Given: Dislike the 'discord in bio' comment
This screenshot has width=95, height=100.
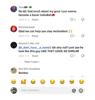Looking at the screenshot, I should tap(83, 56).
